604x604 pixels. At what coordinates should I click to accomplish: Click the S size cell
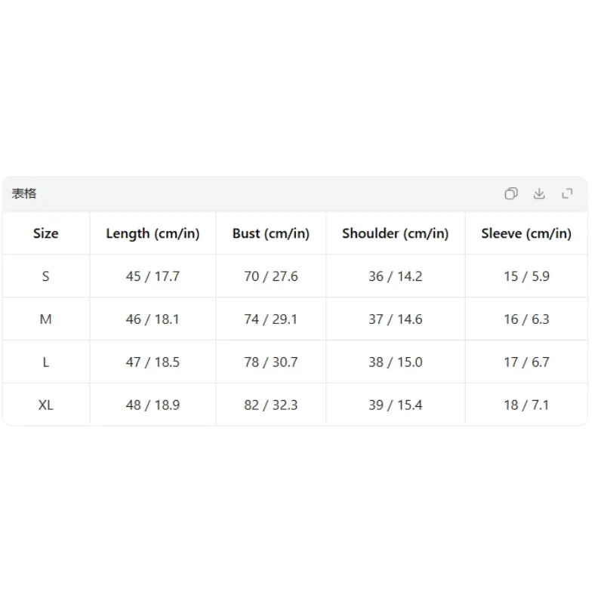(46, 276)
